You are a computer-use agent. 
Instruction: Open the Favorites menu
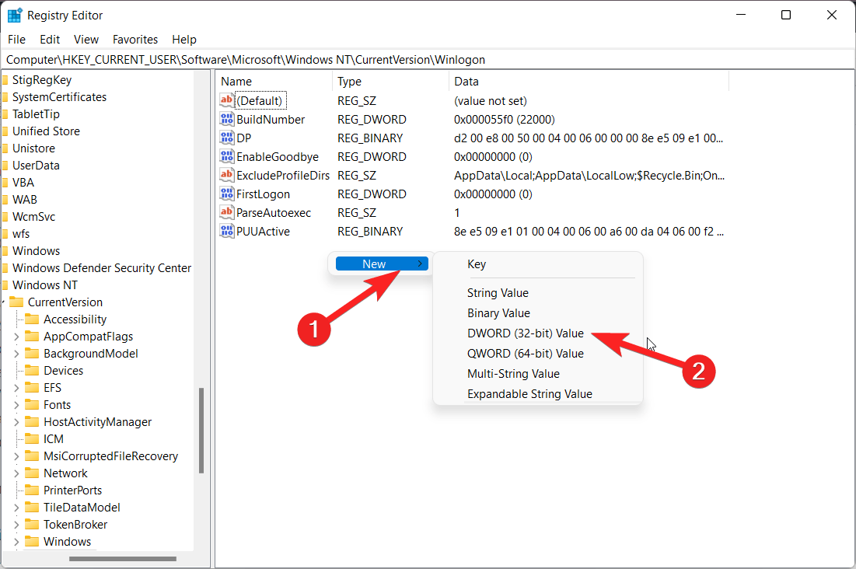tap(135, 39)
